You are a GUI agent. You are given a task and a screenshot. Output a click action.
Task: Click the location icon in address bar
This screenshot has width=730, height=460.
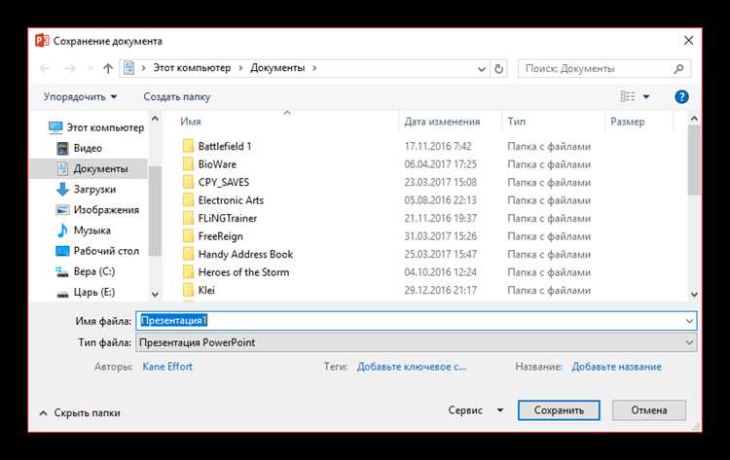pos(128,68)
